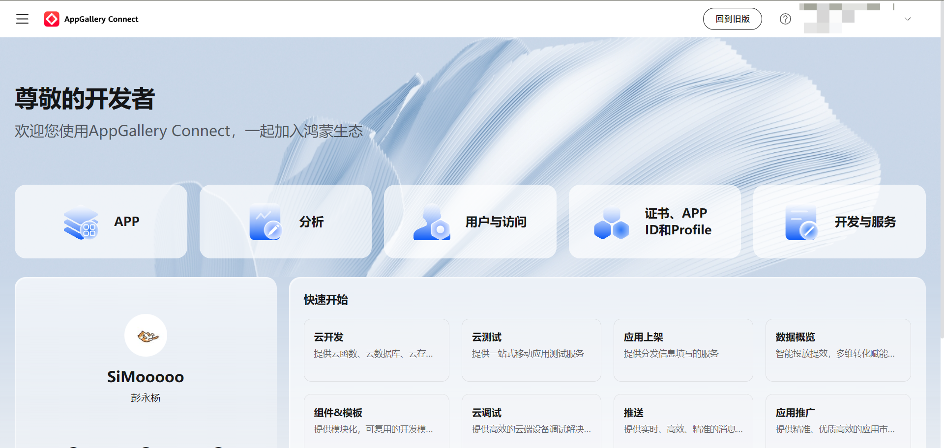The width and height of the screenshot is (944, 448).
Task: Open the help question mark icon
Action: [x=785, y=19]
